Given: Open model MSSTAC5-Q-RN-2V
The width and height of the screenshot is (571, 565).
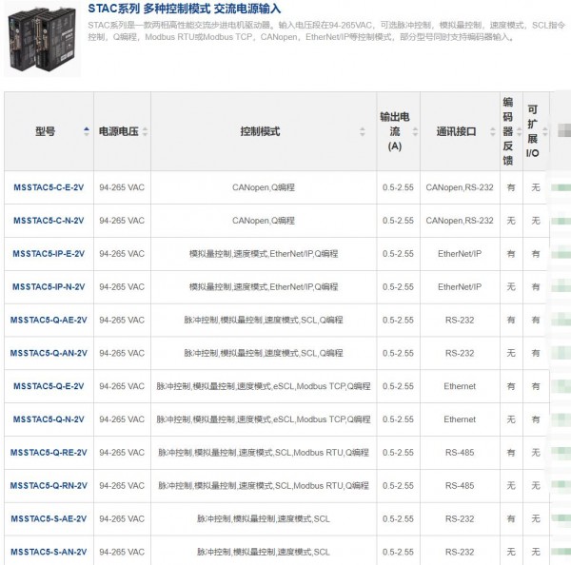Looking at the screenshot, I should (49, 486).
